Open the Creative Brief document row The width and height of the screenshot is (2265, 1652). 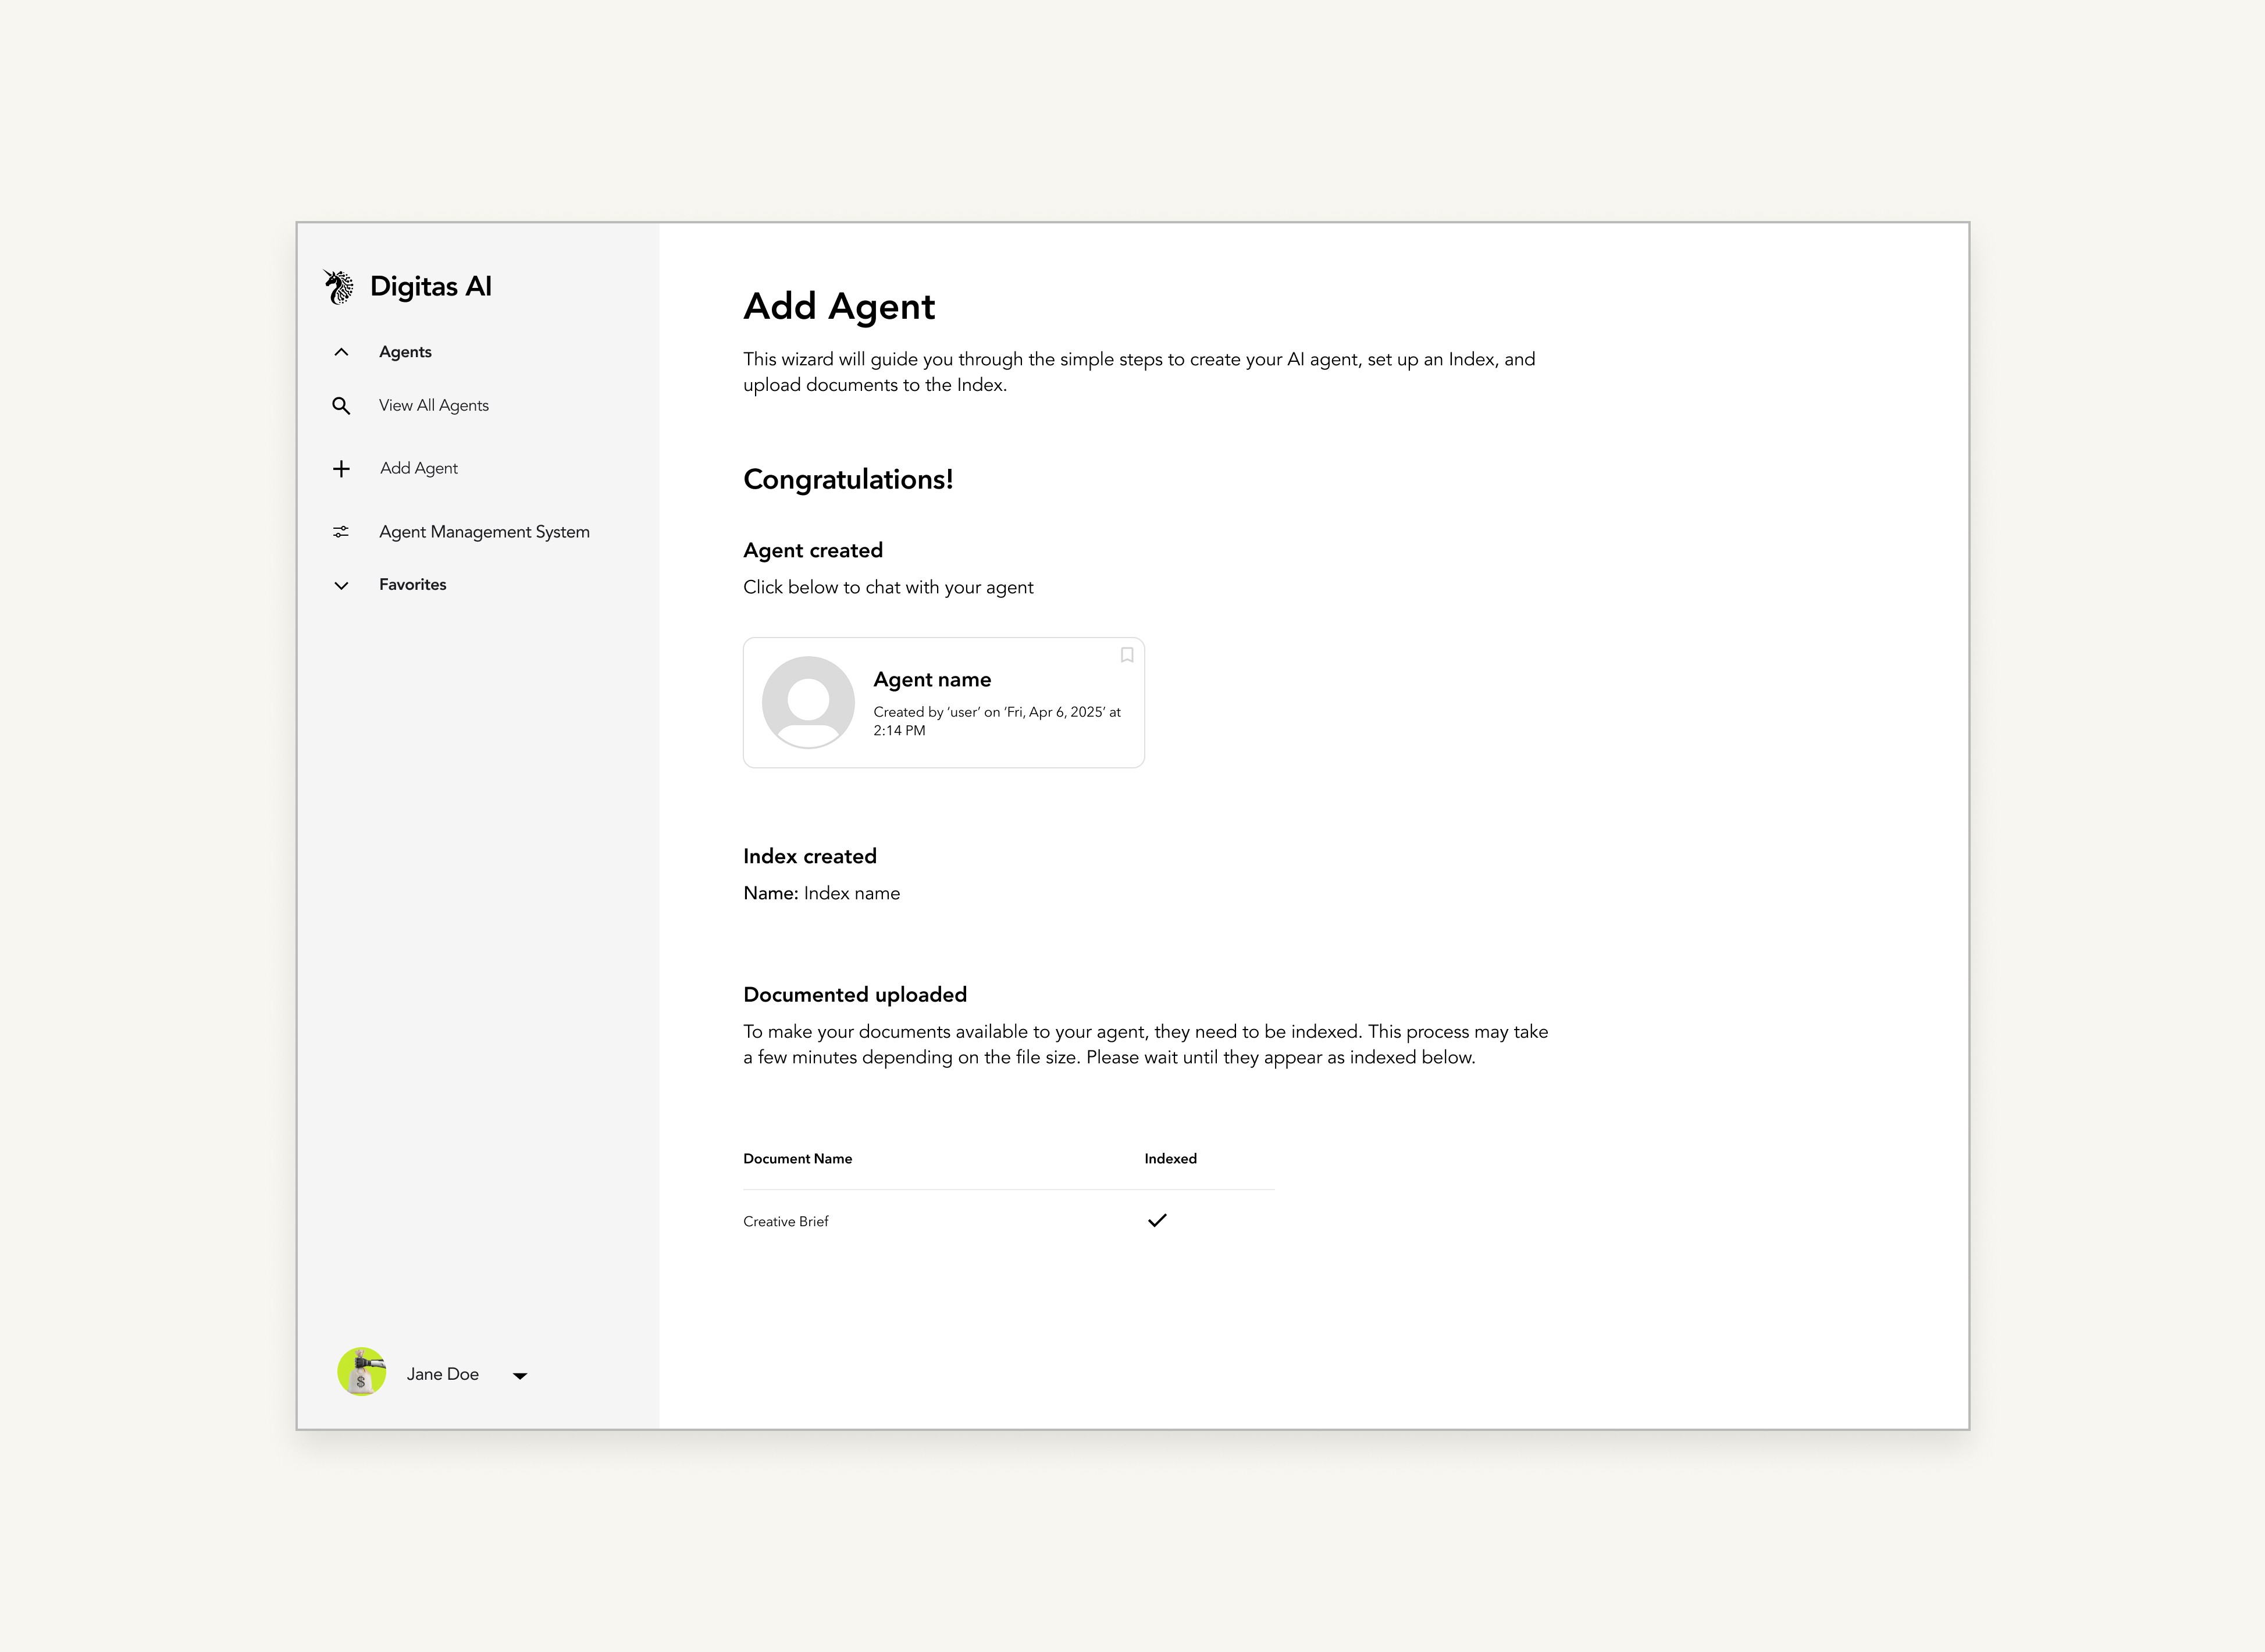tap(786, 1221)
